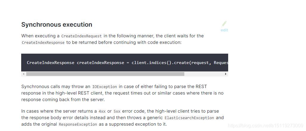This screenshot has height=131, width=306.
Task: Click the 'Synchronous execution' heading
Action: pos(57,25)
